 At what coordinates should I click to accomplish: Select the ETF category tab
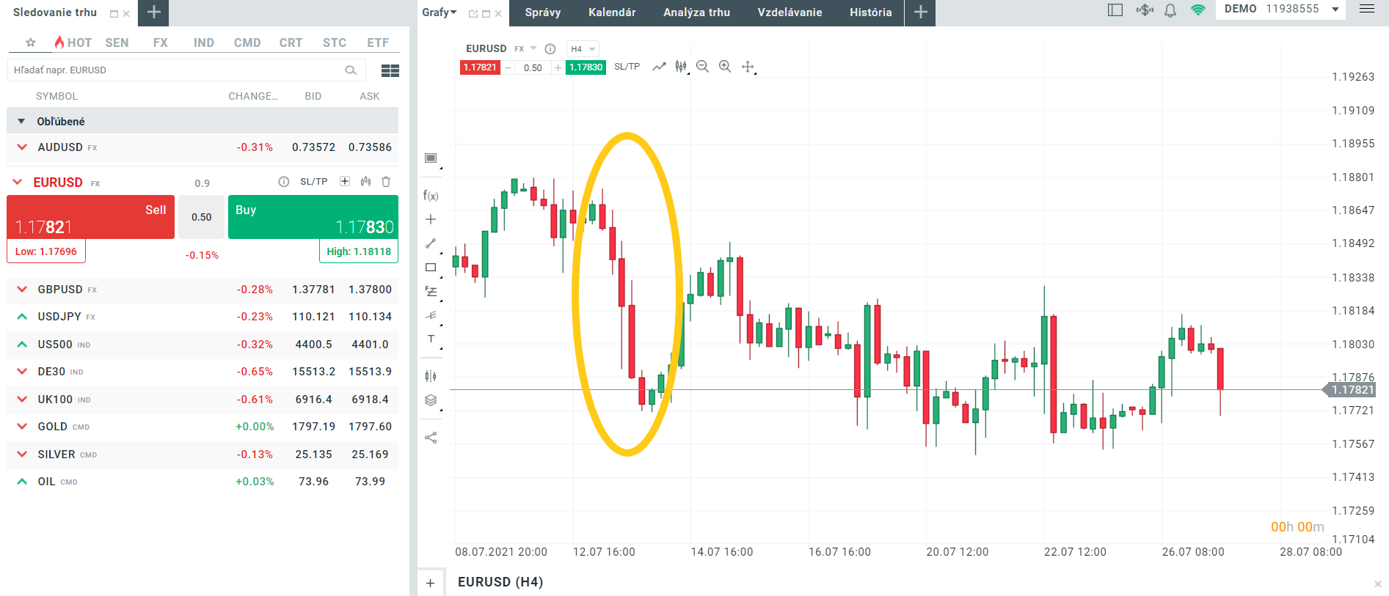coord(378,43)
